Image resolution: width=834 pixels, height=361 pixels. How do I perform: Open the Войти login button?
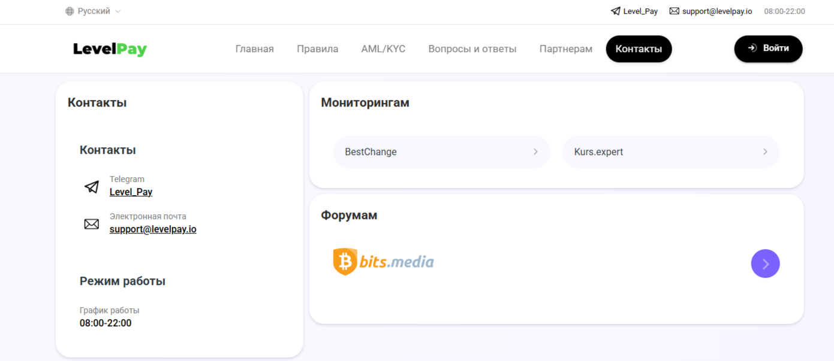tap(768, 48)
